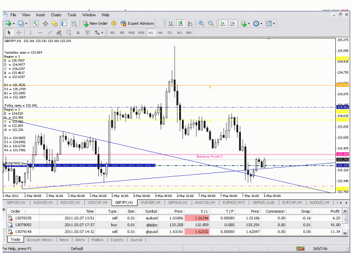Select the Trendline tool

coord(49,33)
